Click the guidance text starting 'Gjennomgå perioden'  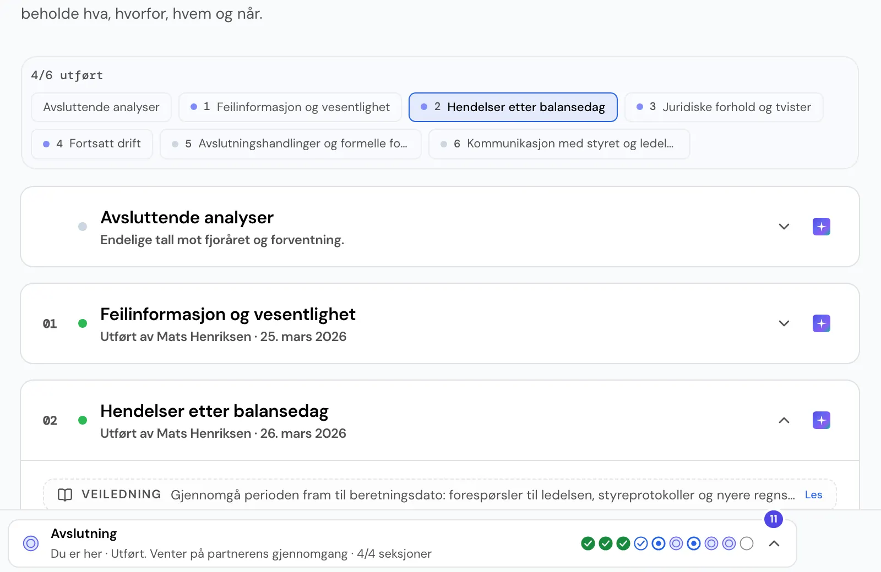483,495
